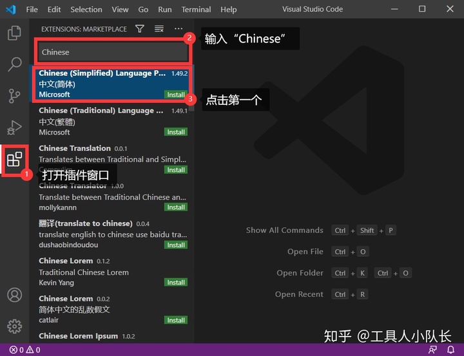The width and height of the screenshot is (464, 356).
Task: Click the 中文(繁體) description text
Action: pos(57,122)
